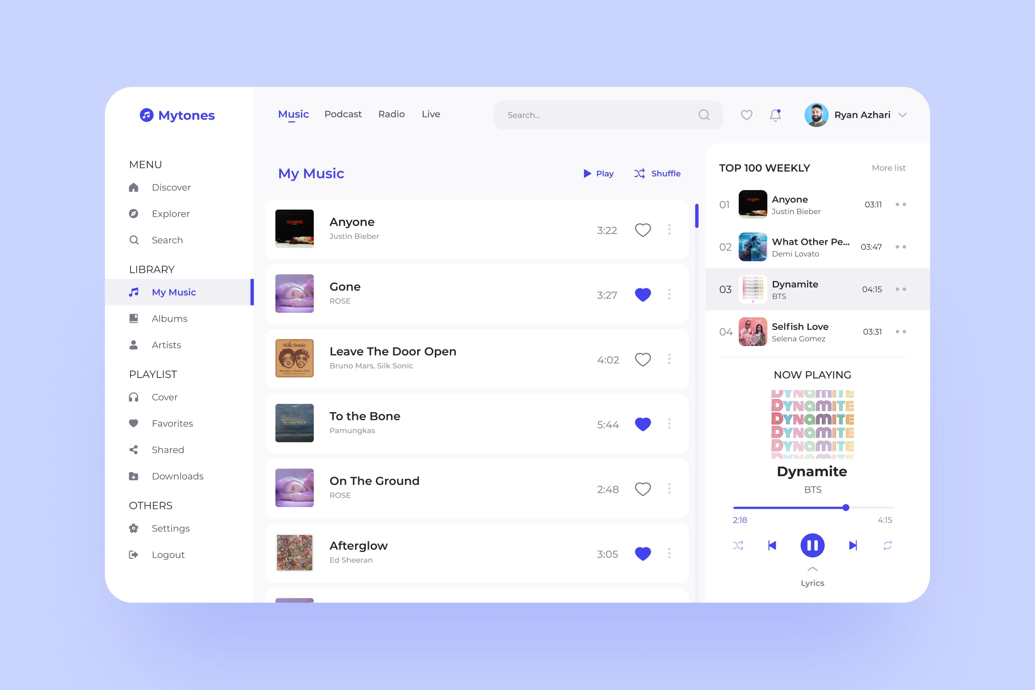Click the skip-forward icon in player controls
This screenshot has width=1035, height=690.
click(x=852, y=545)
